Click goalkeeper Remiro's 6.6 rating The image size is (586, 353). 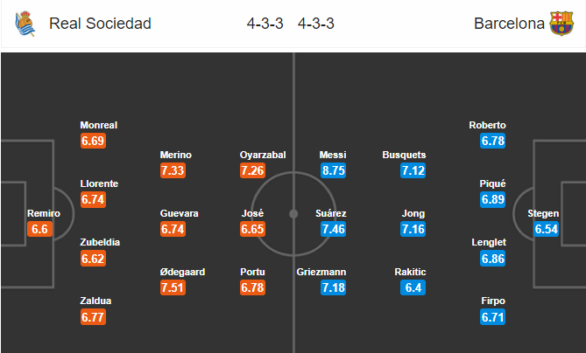39,229
